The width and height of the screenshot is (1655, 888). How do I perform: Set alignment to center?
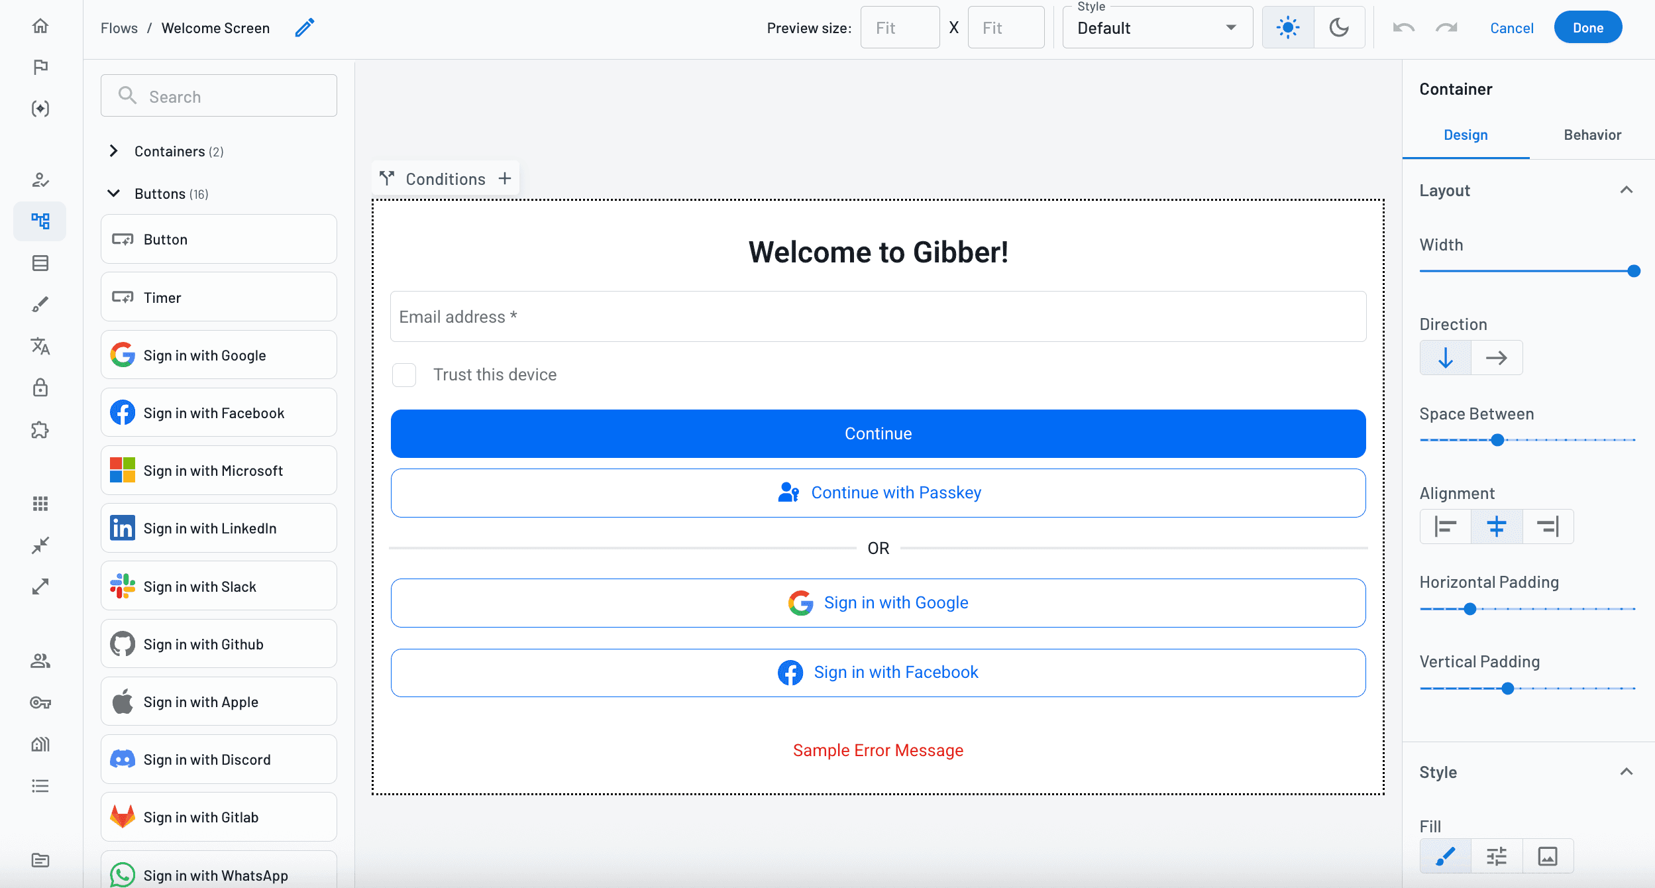pyautogui.click(x=1497, y=527)
